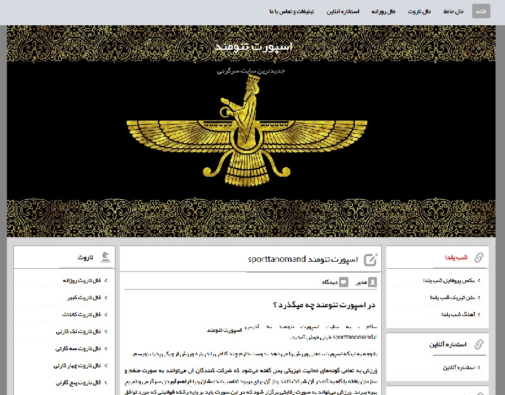The image size is (505, 395).
Task: Open تبلیغات و تماس با ما menu item
Action: (292, 11)
